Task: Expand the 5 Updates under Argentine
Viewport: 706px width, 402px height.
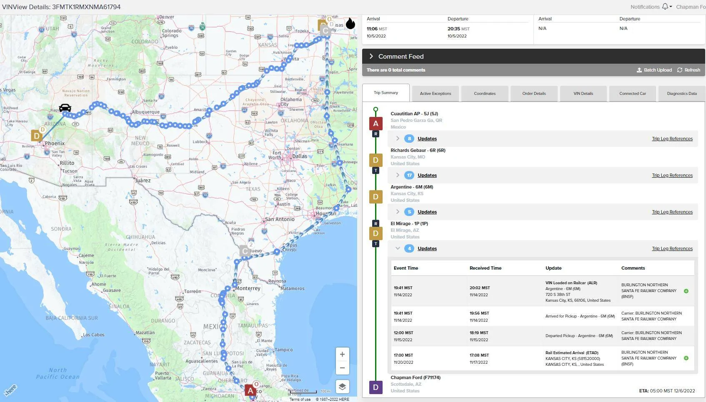Action: (398, 212)
